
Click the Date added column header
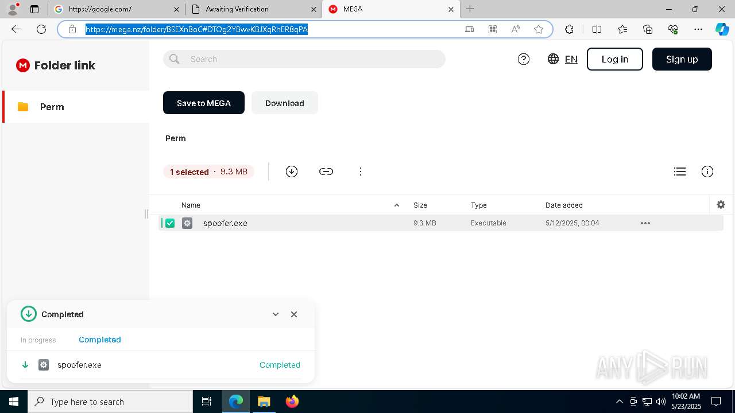[564, 205]
